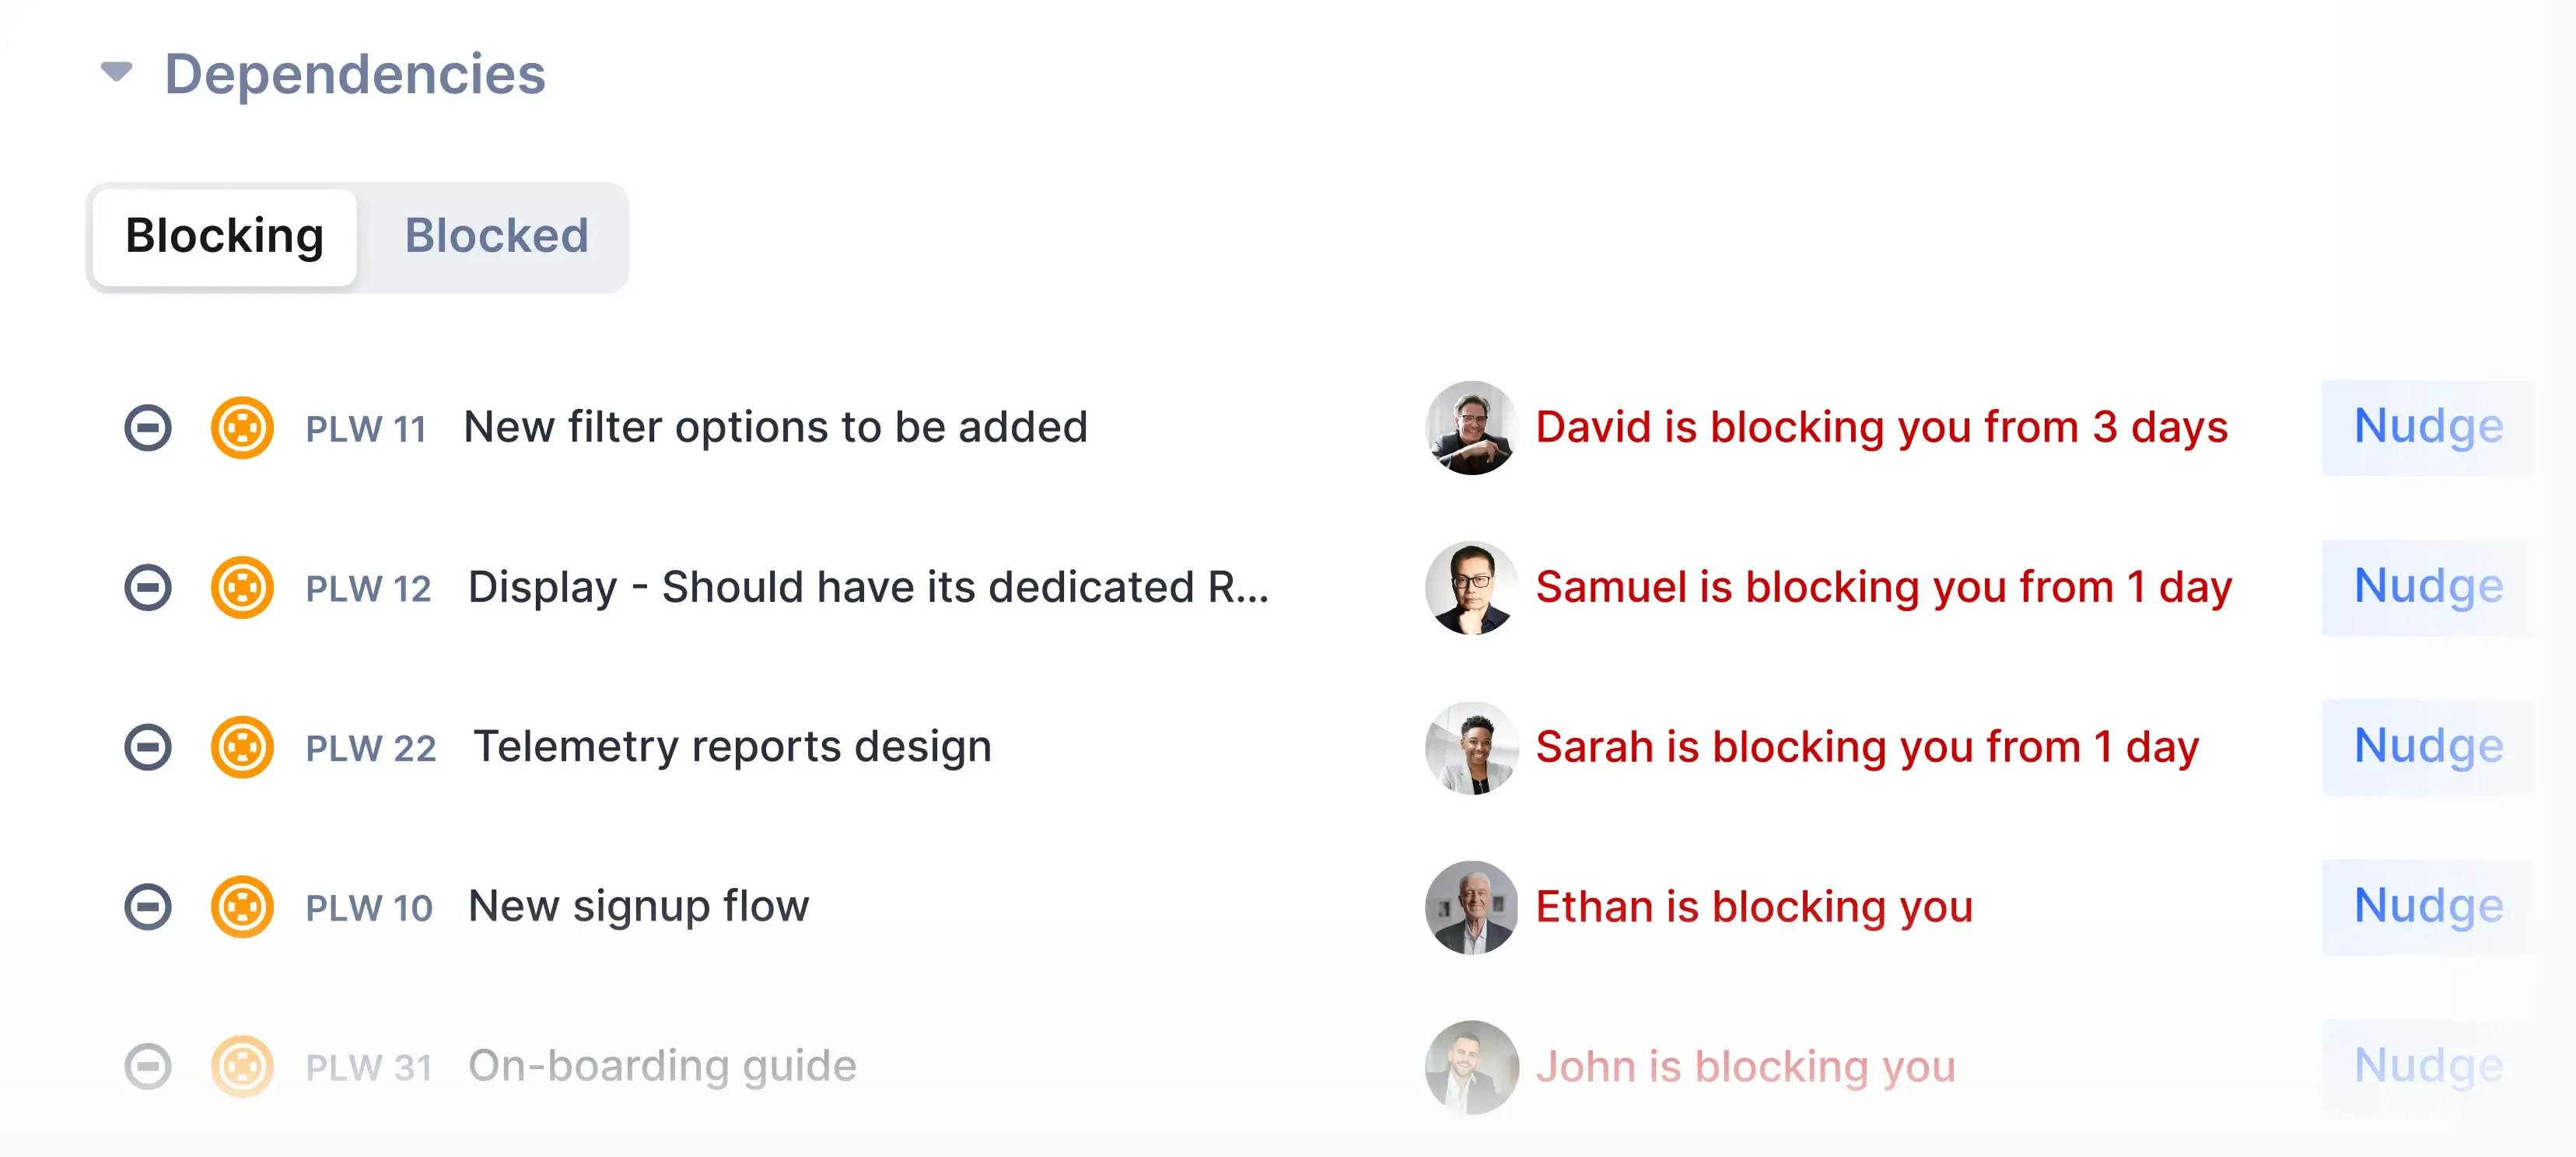The image size is (2576, 1157).
Task: Click orange issue type icon for PLW 12
Action: click(x=242, y=587)
